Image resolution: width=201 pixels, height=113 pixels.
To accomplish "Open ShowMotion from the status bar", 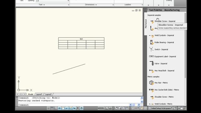I will point(127,108).
